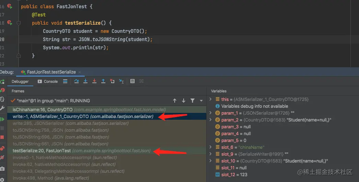
Task: Select the isChinaName:16, CountryDTO frame
Action: click(107, 109)
